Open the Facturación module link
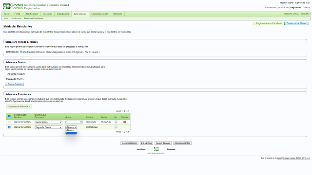 pyautogui.click(x=283, y=8)
